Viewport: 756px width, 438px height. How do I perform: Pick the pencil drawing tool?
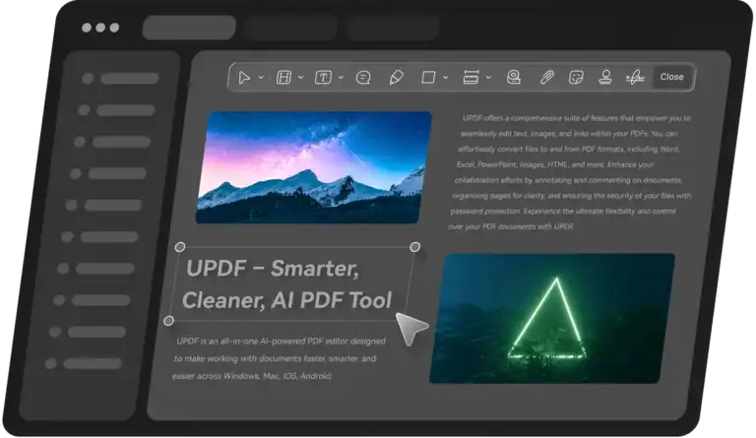(x=396, y=77)
